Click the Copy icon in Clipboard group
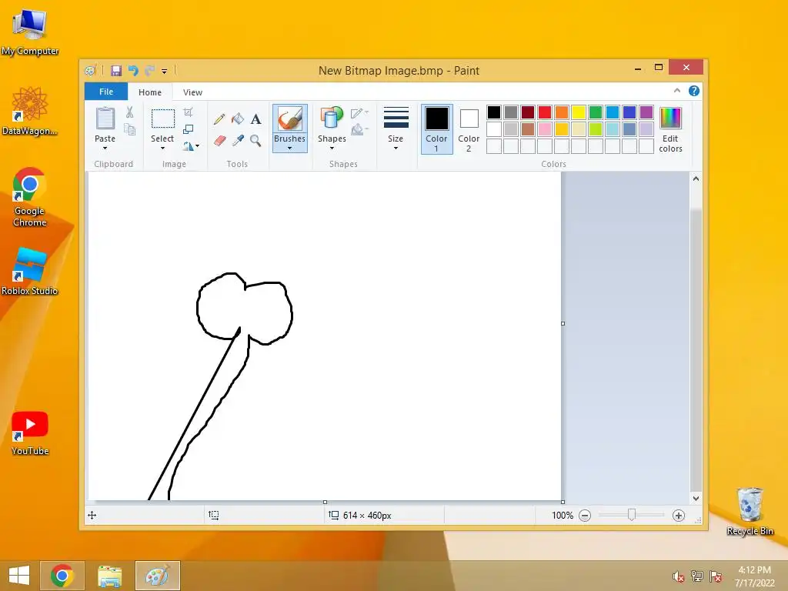This screenshot has height=591, width=788. [129, 129]
